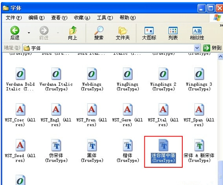Select the WST_Ital font icon
The height and width of the screenshot is (185, 223).
point(163,109)
